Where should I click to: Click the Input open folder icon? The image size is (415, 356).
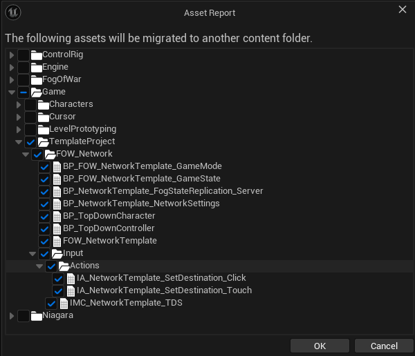tap(57, 253)
